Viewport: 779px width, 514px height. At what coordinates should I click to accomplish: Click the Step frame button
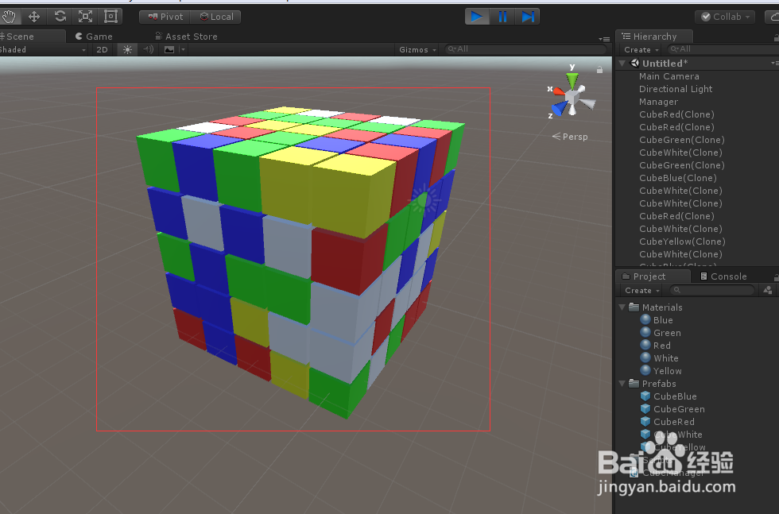click(528, 17)
